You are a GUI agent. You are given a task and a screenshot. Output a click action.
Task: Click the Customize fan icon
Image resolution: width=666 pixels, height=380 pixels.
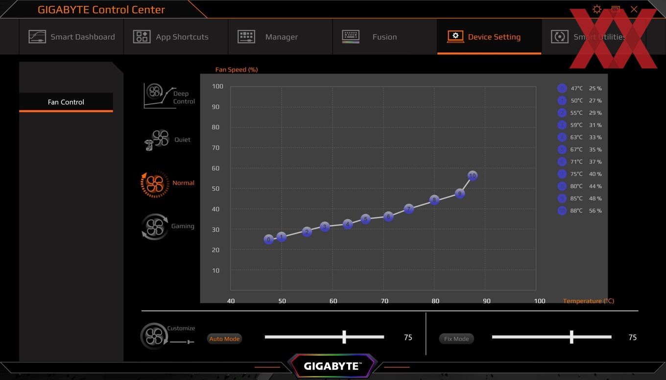click(x=154, y=336)
